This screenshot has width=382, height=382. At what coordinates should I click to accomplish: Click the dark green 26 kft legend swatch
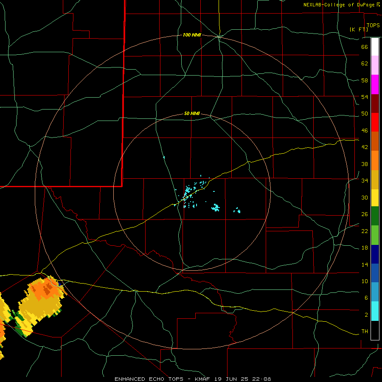(x=375, y=216)
